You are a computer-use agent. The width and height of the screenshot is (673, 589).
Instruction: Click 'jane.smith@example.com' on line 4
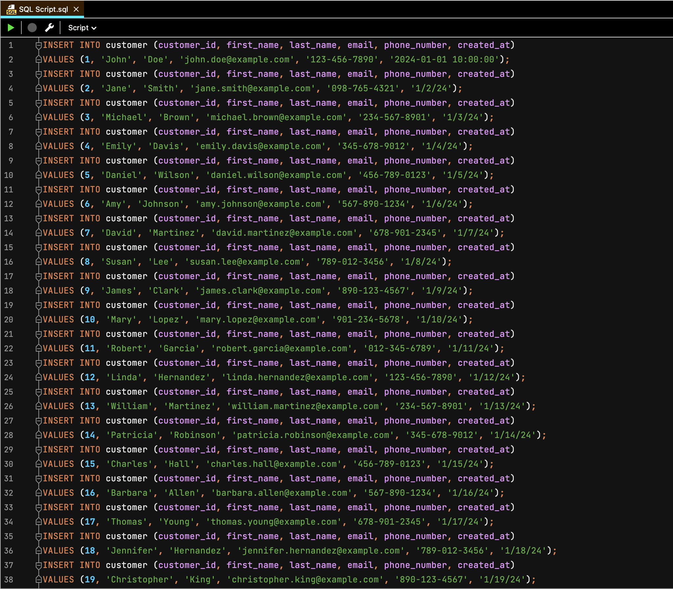tap(253, 88)
